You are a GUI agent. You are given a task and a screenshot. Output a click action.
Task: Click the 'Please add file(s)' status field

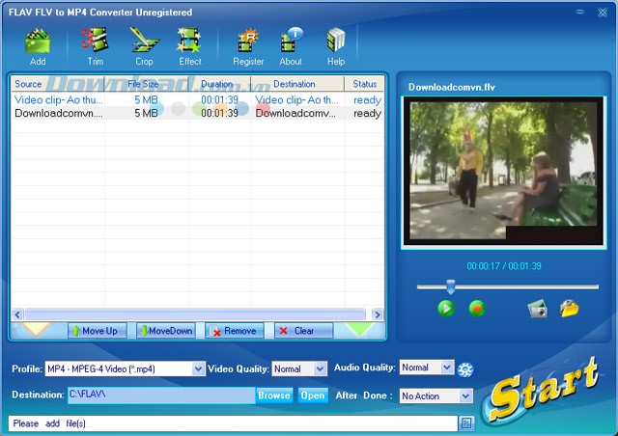(233, 423)
